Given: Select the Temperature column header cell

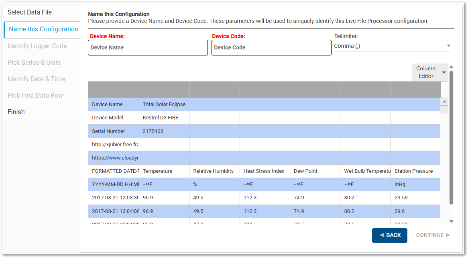Looking at the screenshot, I should 164,171.
